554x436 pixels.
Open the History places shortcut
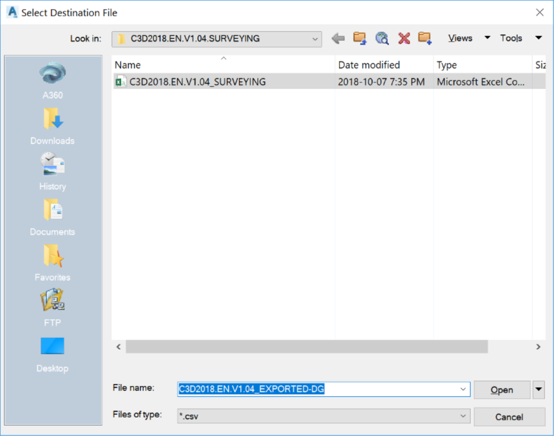[x=52, y=172]
